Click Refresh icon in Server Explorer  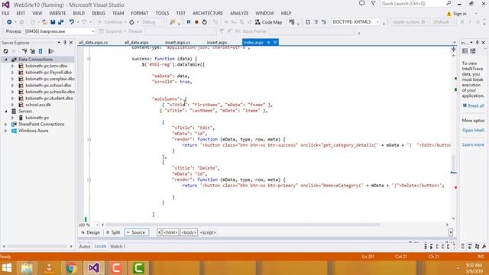5,51
